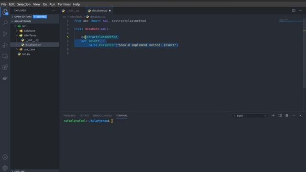Kill terminal with trash icon
Image resolution: width=306 pixels, height=172 pixels.
287,116
